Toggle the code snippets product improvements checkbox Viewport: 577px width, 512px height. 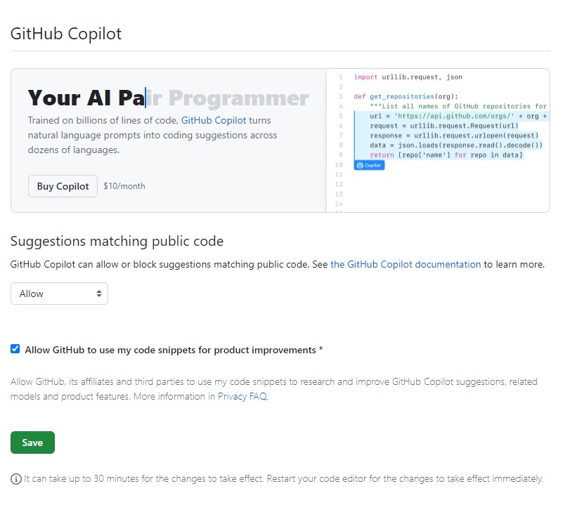[x=15, y=348]
